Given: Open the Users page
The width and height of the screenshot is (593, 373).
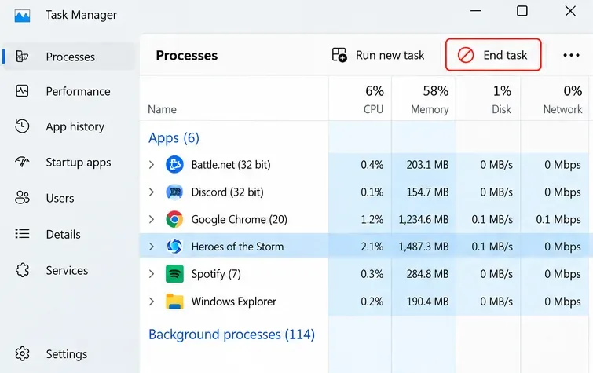Looking at the screenshot, I should point(60,198).
